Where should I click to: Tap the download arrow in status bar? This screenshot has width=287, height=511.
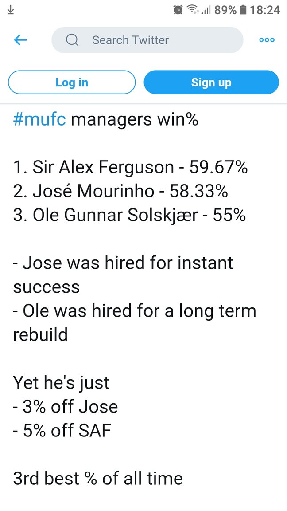coord(11,9)
